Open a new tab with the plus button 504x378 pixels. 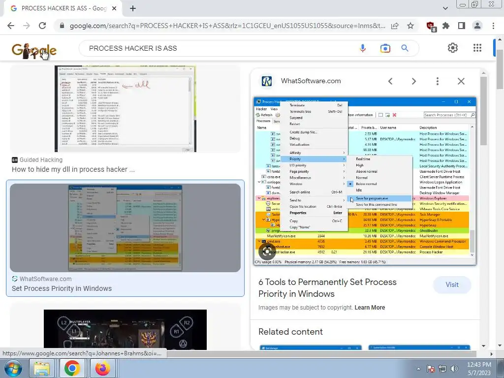coord(133,9)
